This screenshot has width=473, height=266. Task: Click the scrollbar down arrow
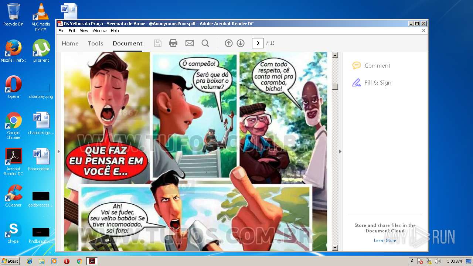coord(335,248)
